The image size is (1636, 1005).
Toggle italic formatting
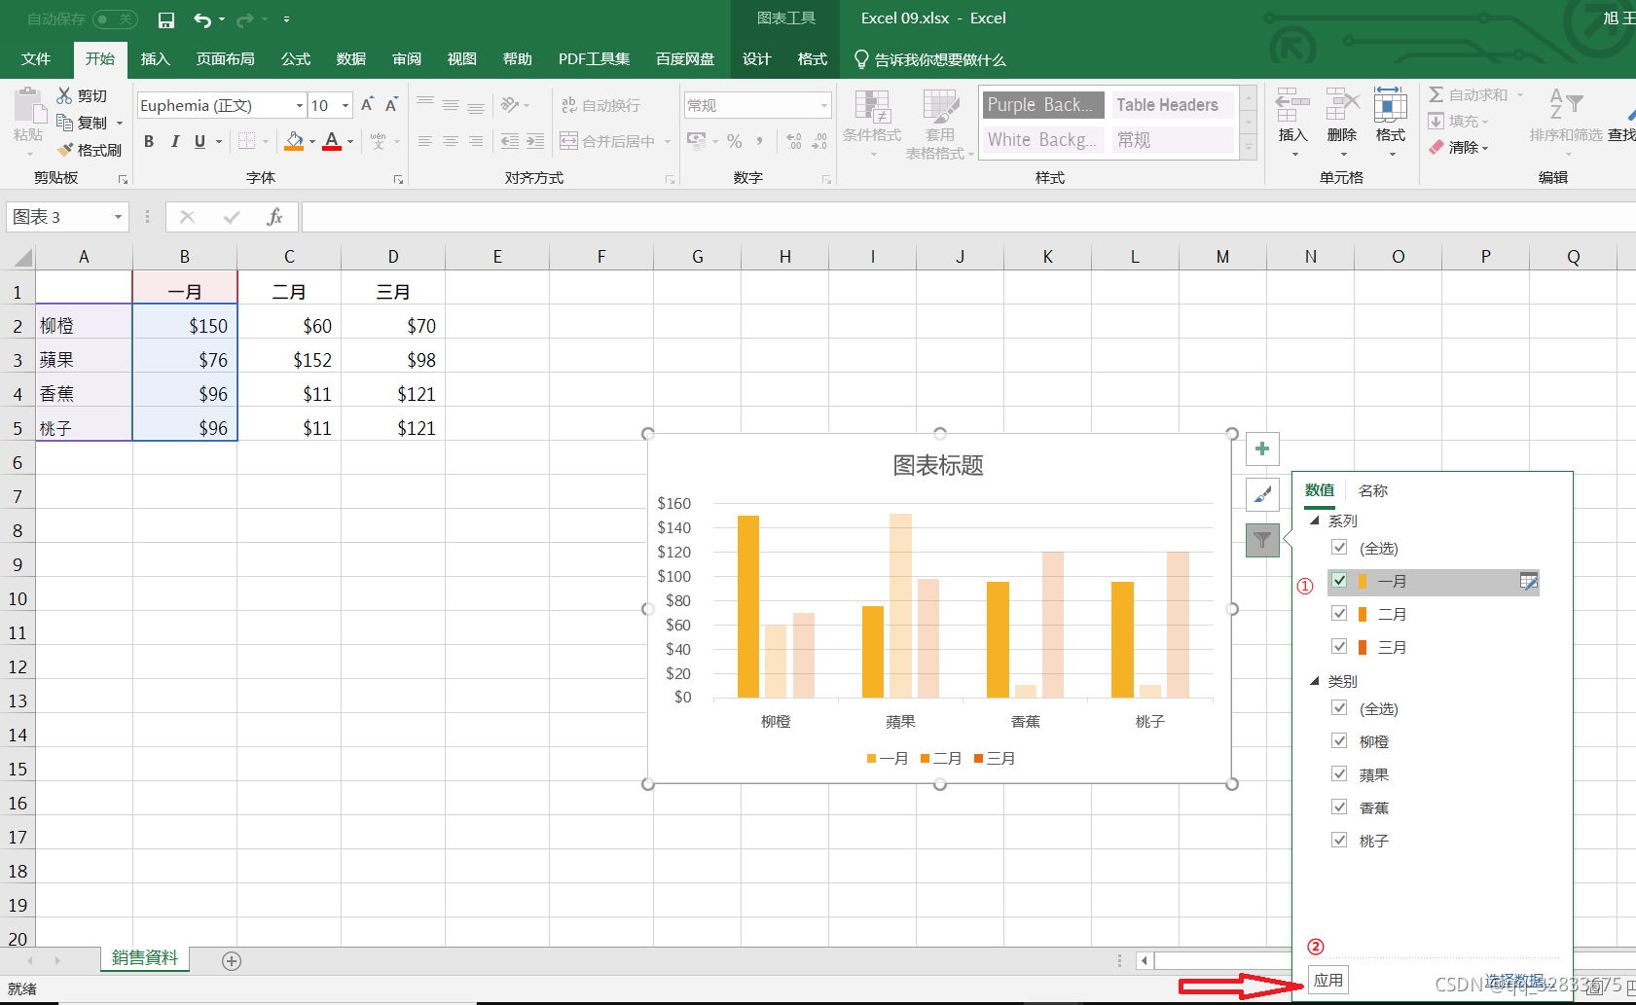pyautogui.click(x=175, y=141)
